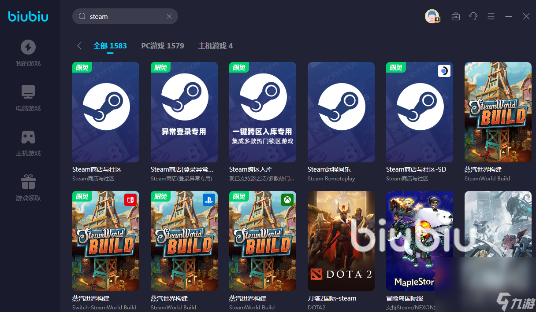
Task: Click "SteamWorld Build" subtitle of the badge-less card
Action: (x=487, y=179)
